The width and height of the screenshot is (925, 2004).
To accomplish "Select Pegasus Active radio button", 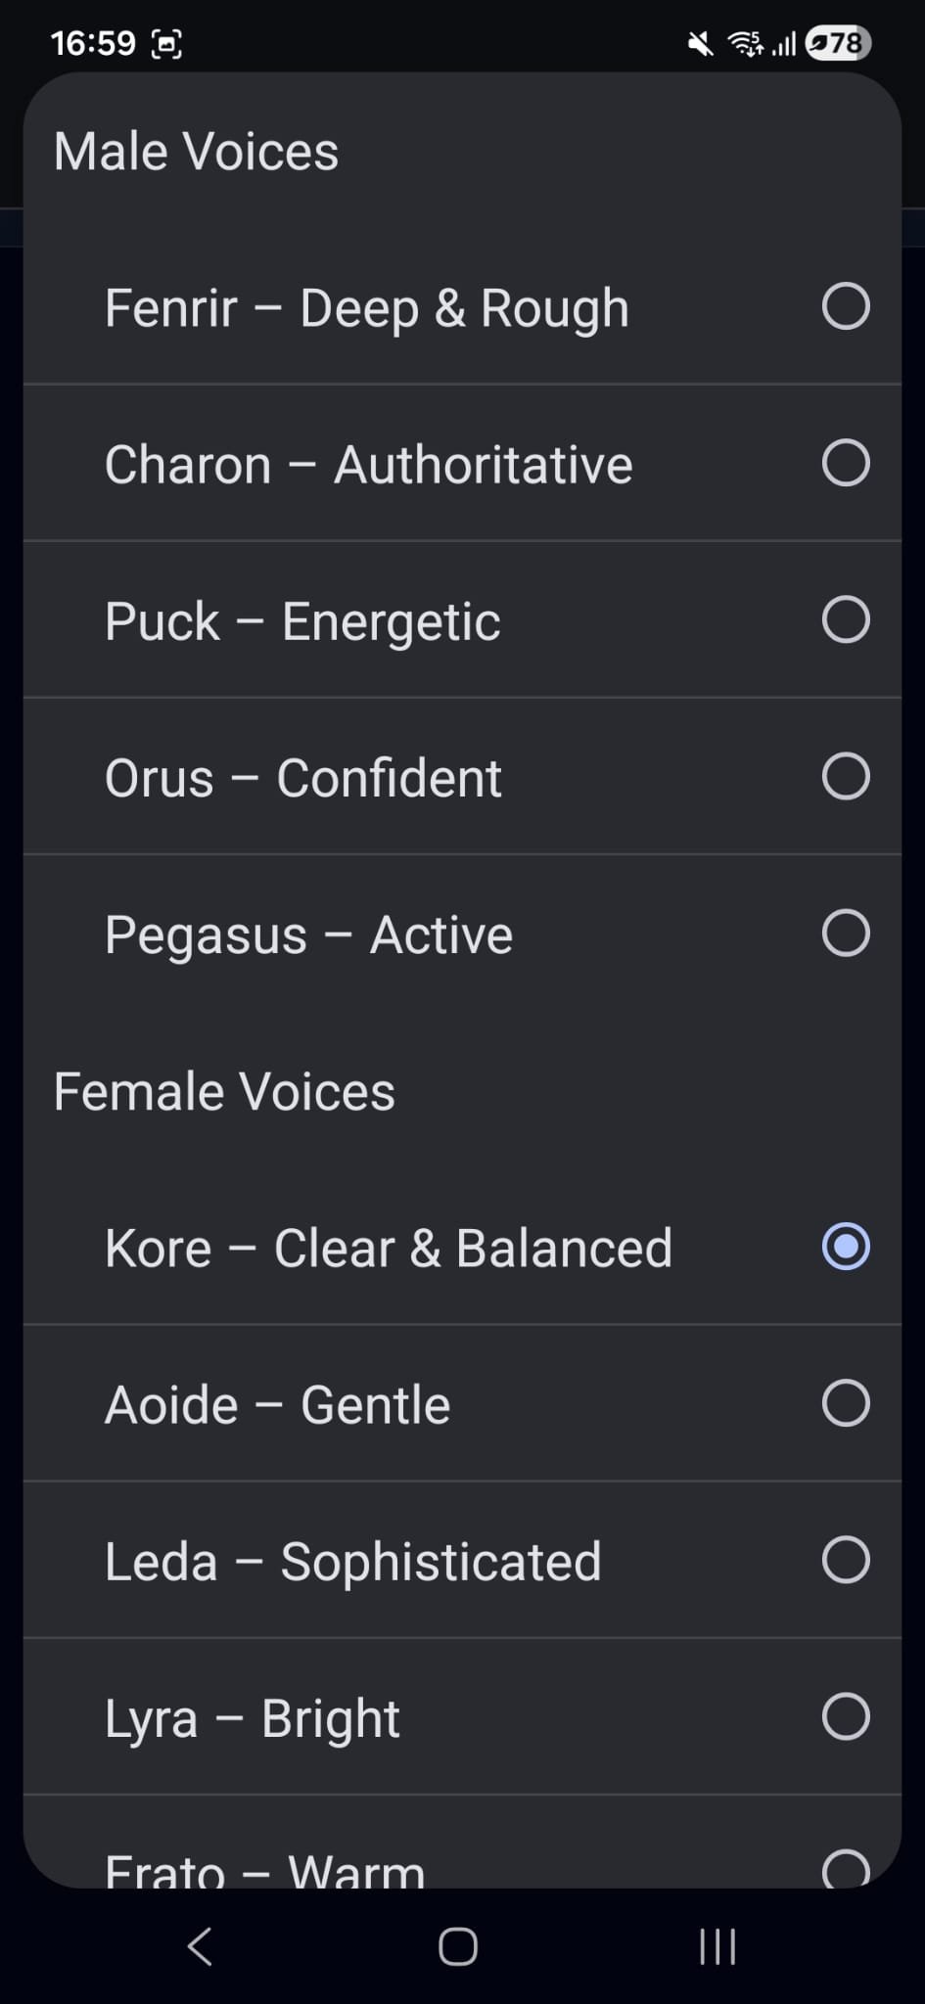I will click(846, 933).
